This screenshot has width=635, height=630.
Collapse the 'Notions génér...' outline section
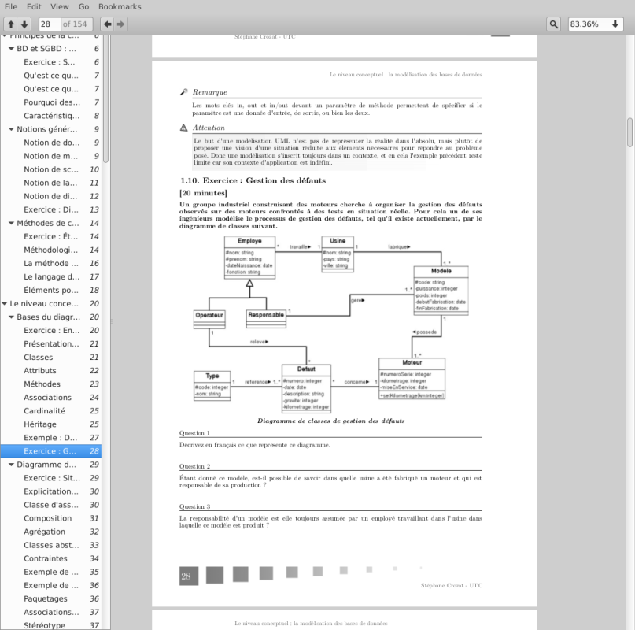[x=11, y=129]
